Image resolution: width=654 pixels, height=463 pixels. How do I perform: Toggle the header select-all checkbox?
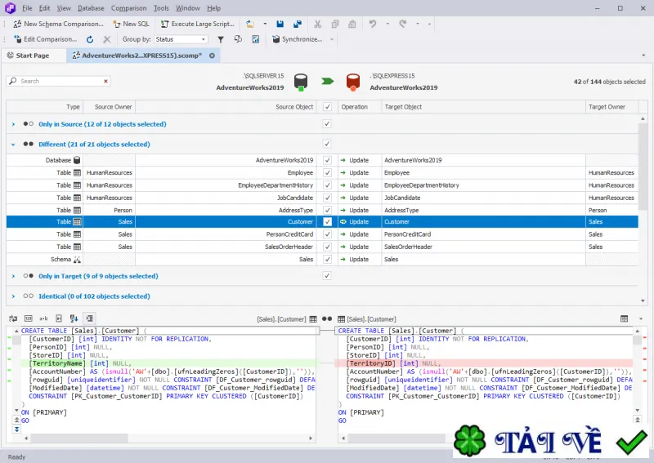click(328, 107)
